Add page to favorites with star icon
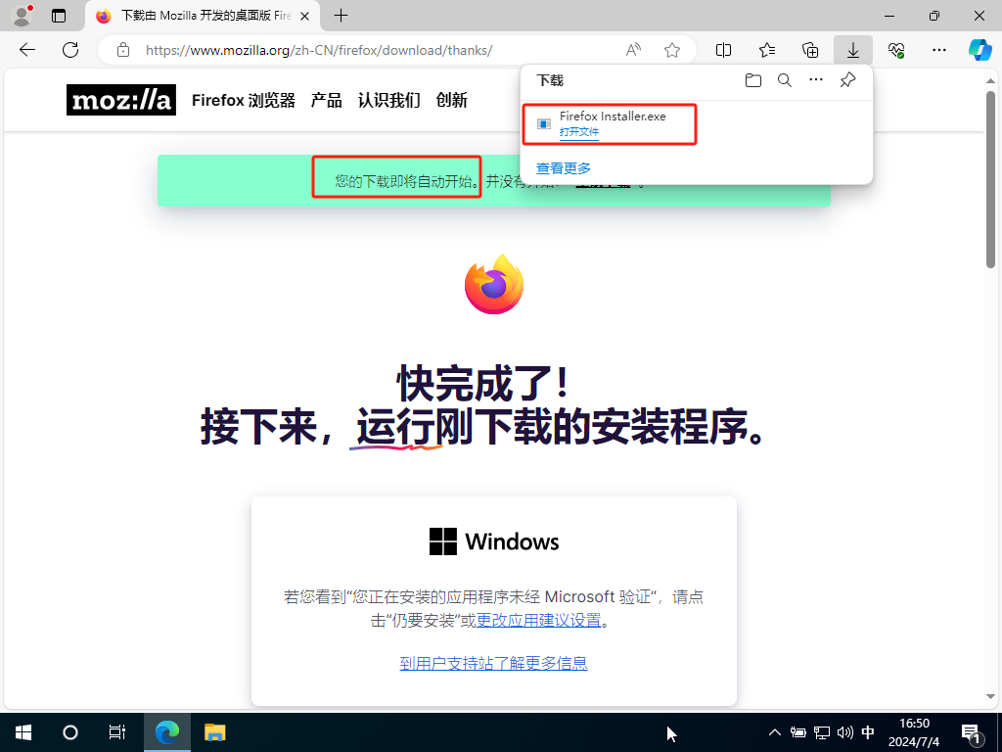The height and width of the screenshot is (752, 1002). (671, 50)
